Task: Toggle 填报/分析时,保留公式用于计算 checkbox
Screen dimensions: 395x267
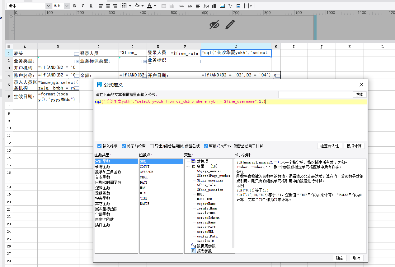Action: [206, 146]
